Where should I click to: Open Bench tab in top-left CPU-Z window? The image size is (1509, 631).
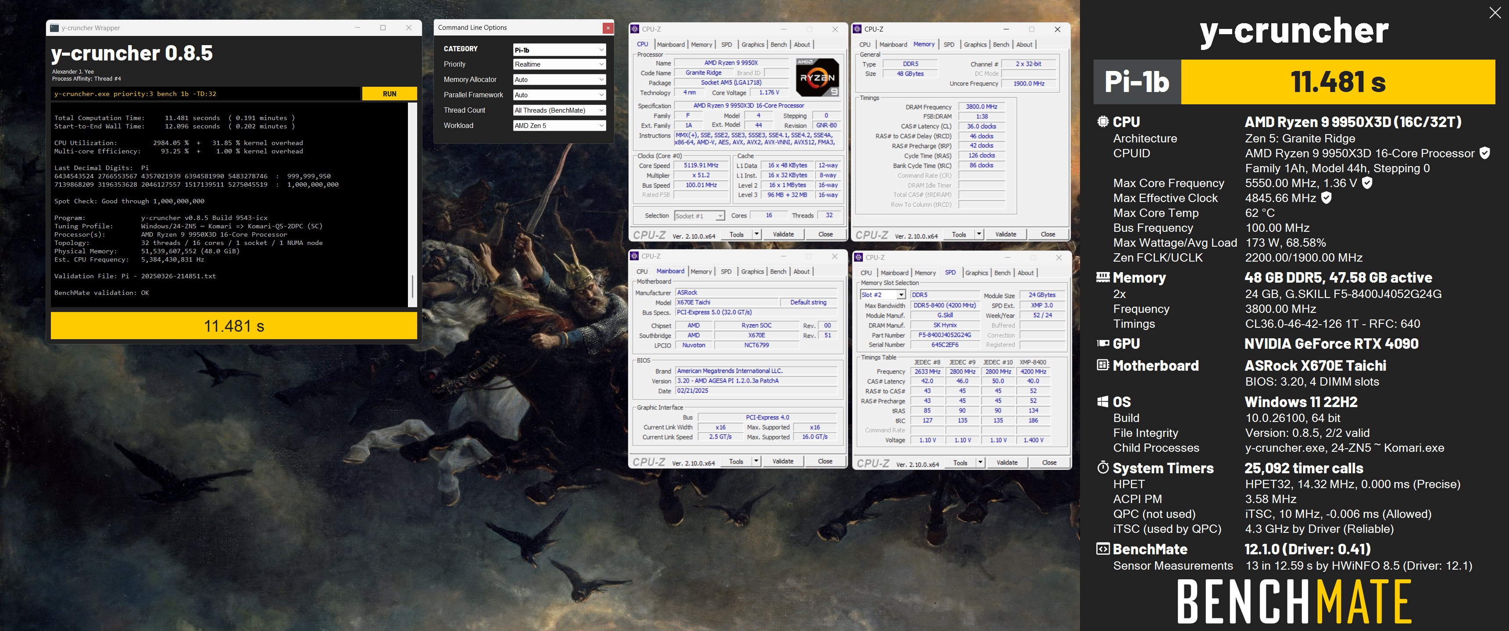pos(779,45)
